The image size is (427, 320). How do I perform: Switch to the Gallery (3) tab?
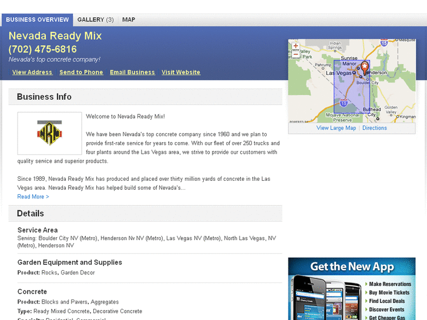(x=95, y=19)
